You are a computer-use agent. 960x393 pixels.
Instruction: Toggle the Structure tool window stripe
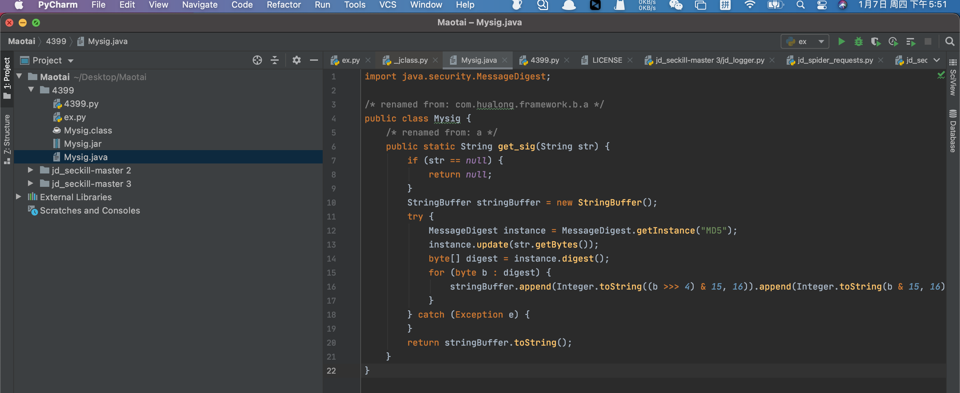tap(7, 139)
